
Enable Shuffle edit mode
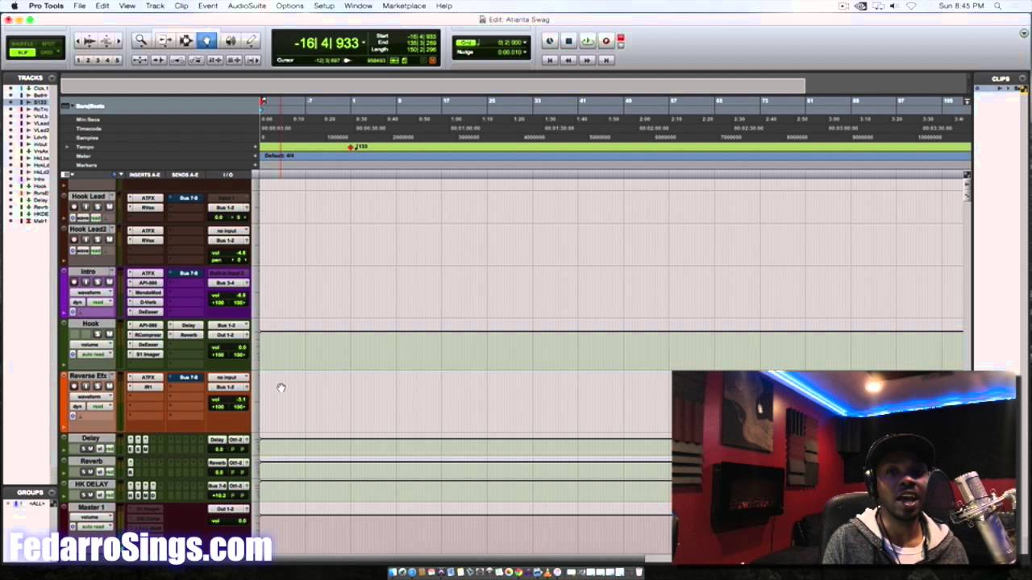click(23, 43)
